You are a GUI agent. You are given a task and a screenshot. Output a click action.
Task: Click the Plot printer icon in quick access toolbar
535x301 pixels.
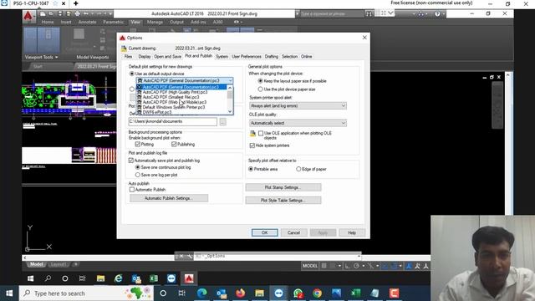click(78, 13)
